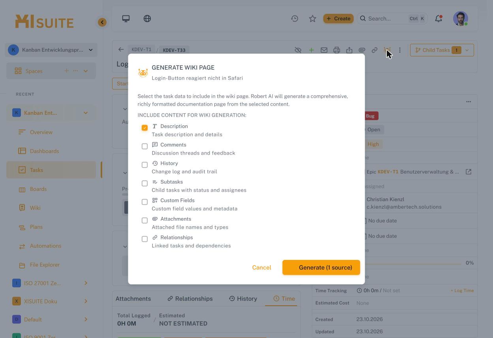Open recent history clock icon in header
493x338 pixels.
click(x=294, y=19)
